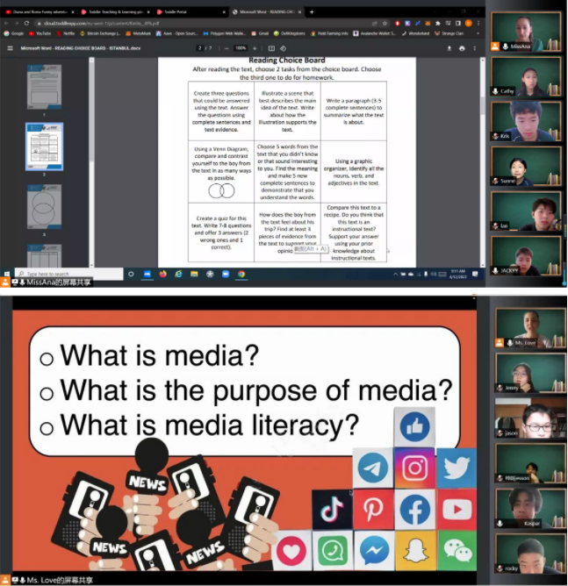
Task: Click the zoom in plus button in PDF toolbar
Action: point(255,48)
